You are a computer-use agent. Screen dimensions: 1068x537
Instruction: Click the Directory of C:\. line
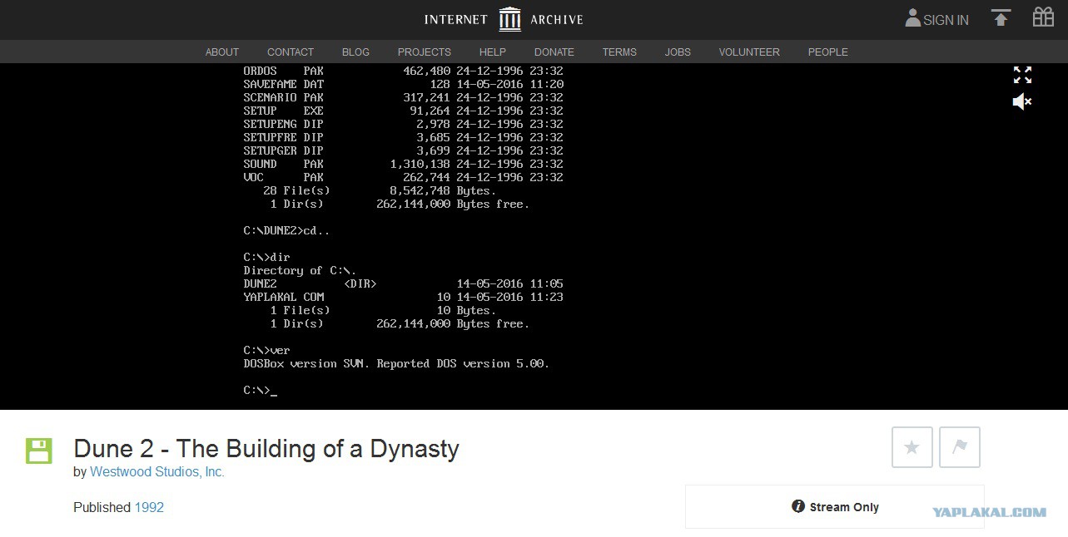coord(300,270)
